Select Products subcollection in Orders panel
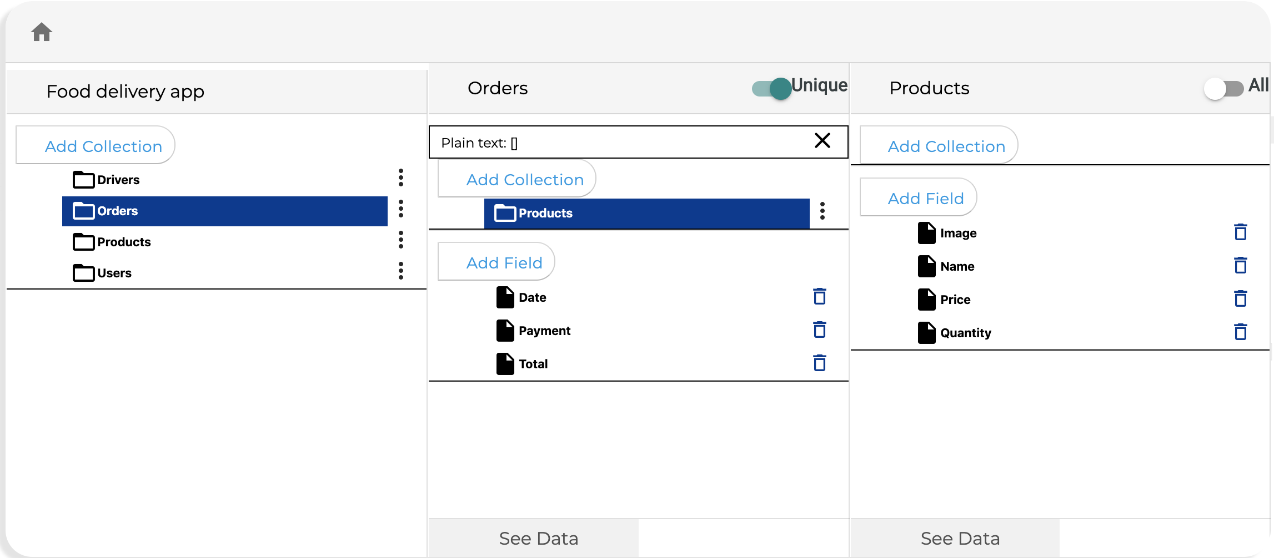The width and height of the screenshot is (1274, 558). (647, 214)
